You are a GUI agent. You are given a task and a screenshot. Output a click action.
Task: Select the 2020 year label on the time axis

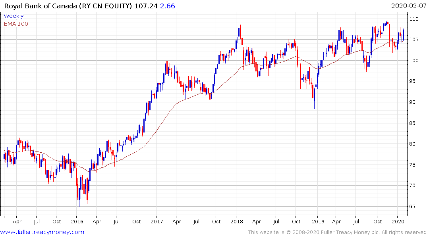click(398, 222)
